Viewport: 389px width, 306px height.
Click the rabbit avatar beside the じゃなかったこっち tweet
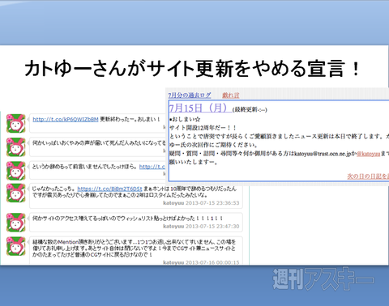(16, 193)
